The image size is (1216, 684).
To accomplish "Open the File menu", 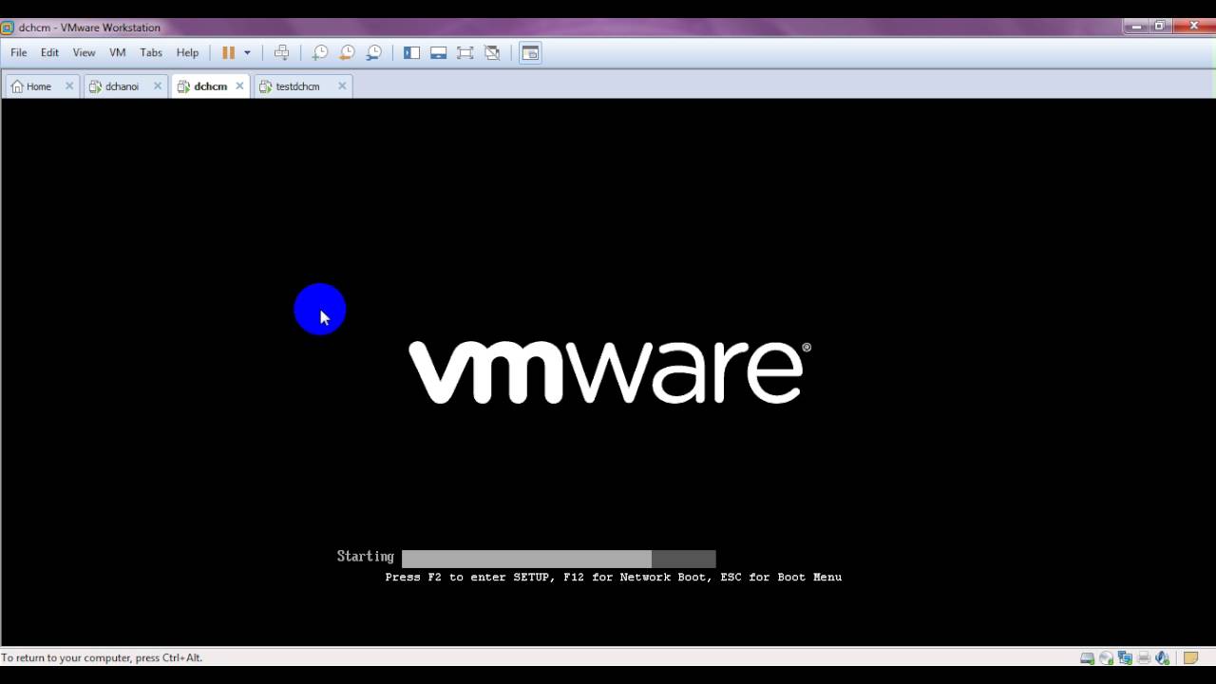I will (x=19, y=53).
